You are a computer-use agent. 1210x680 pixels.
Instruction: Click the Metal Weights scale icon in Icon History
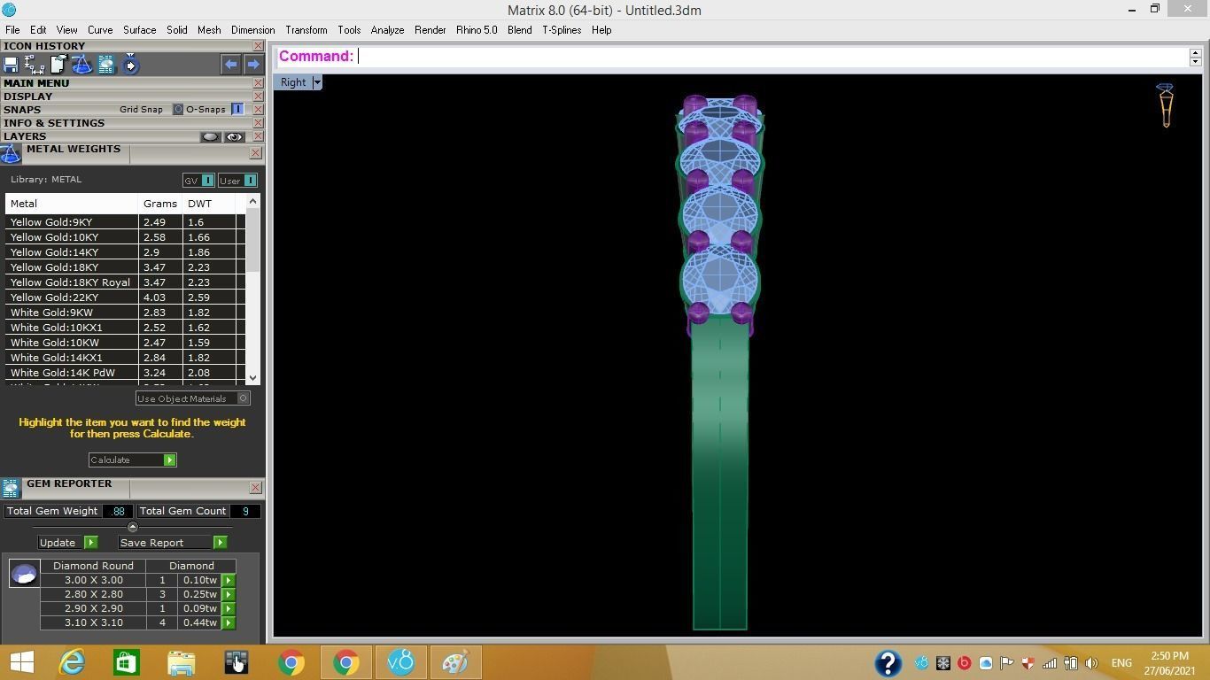coord(81,65)
